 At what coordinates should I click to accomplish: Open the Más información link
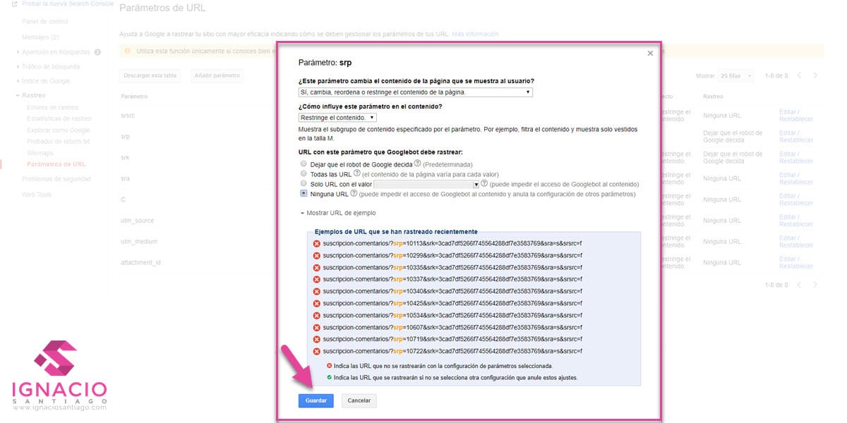point(475,34)
